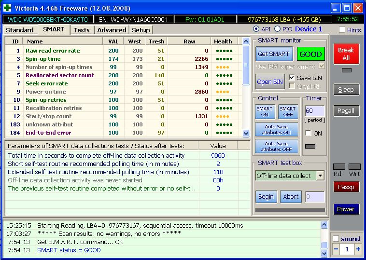Turn SMART OFF in Control panel
366x260 pixels.
tap(288, 111)
